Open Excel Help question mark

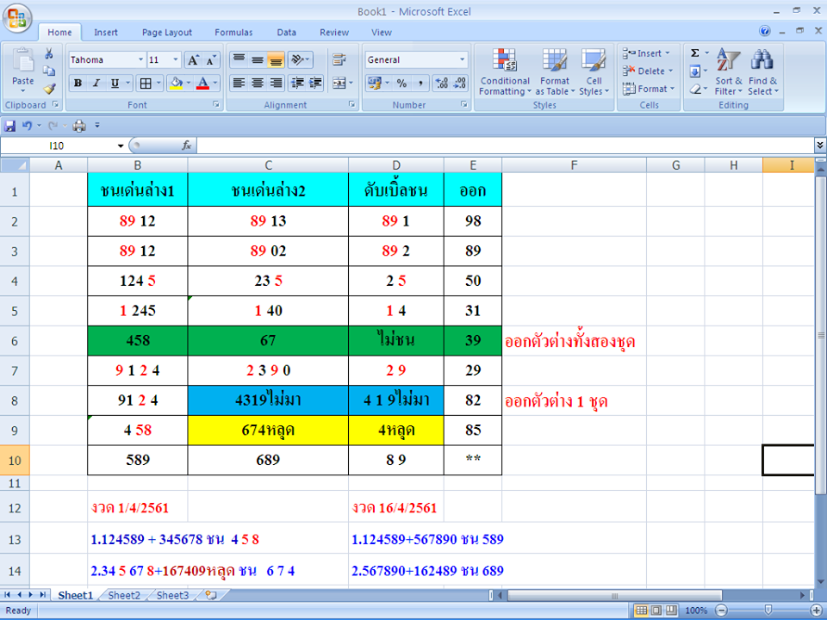[x=764, y=31]
